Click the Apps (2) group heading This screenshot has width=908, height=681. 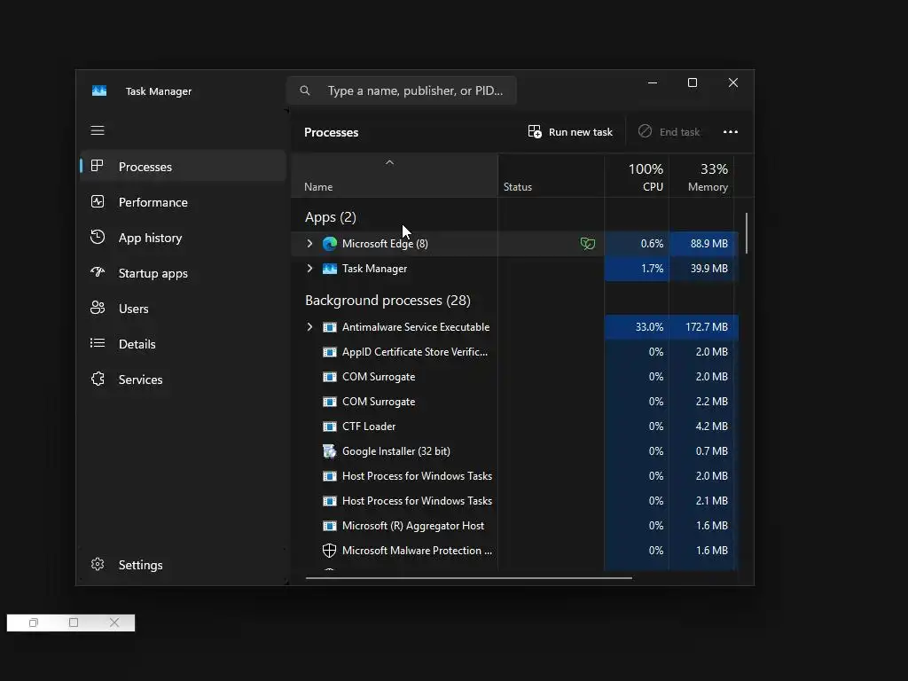click(x=331, y=217)
